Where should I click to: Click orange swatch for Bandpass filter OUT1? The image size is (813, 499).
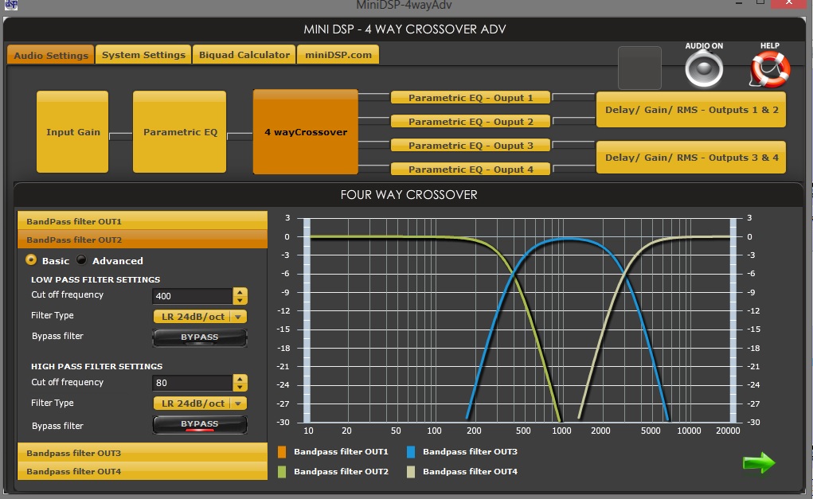282,452
